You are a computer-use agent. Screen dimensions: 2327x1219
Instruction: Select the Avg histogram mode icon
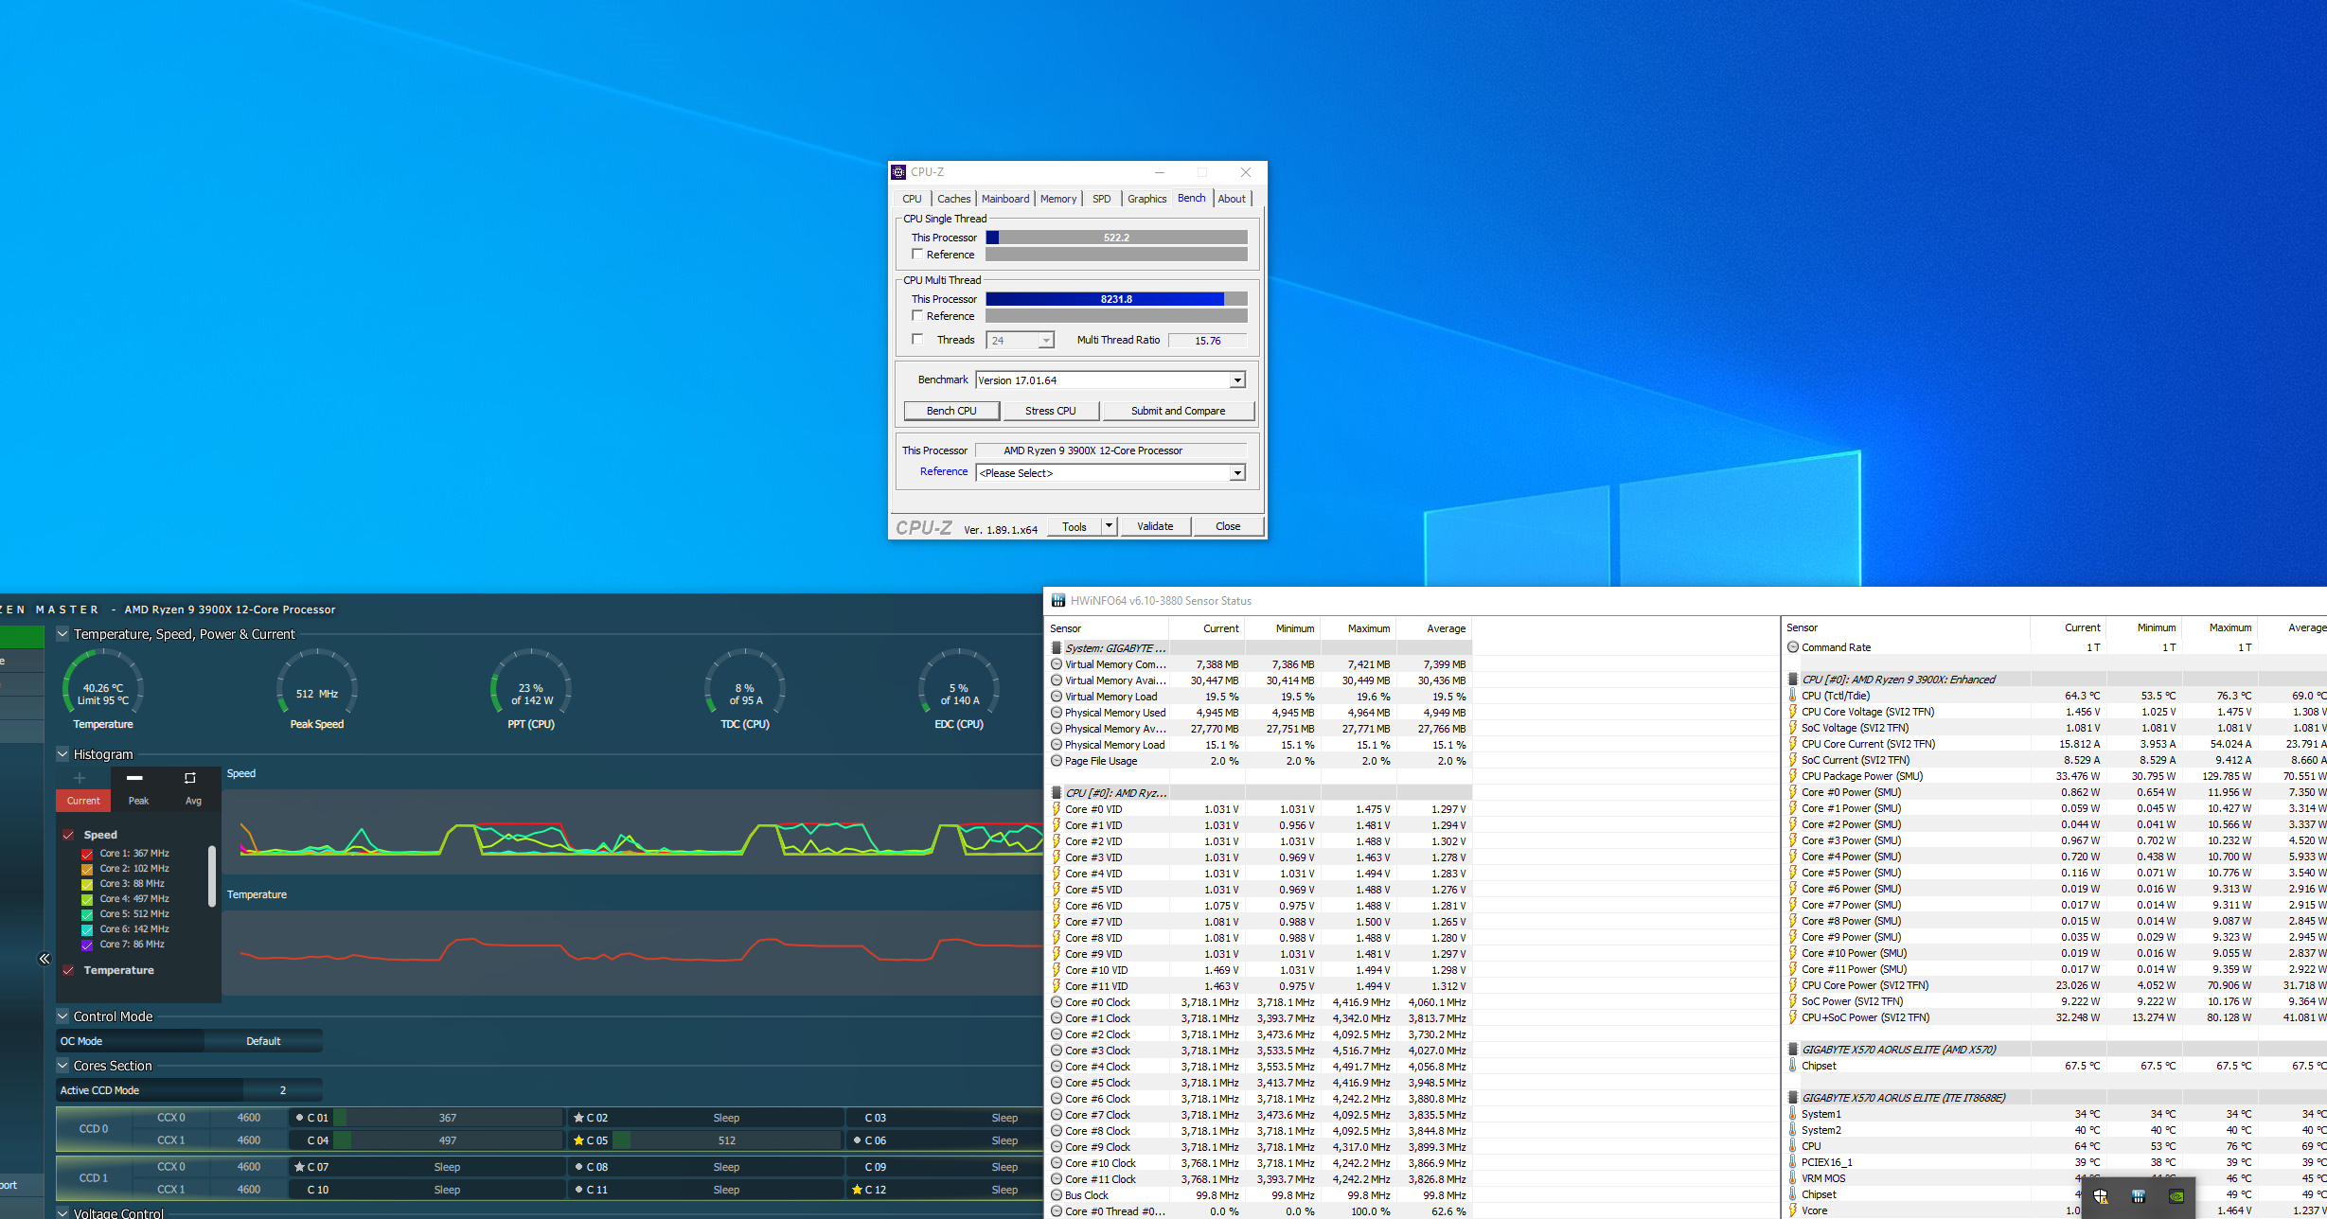coord(190,778)
